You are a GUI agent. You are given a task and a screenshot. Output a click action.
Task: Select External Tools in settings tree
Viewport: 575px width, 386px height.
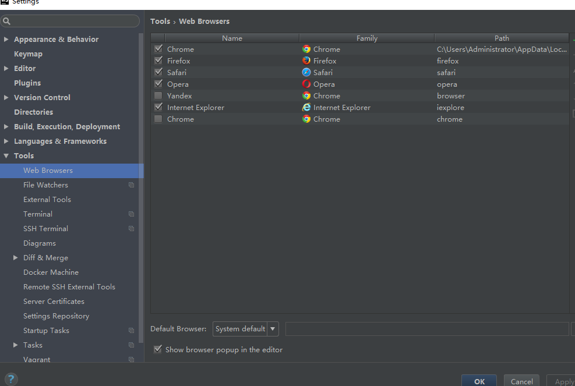click(x=47, y=200)
